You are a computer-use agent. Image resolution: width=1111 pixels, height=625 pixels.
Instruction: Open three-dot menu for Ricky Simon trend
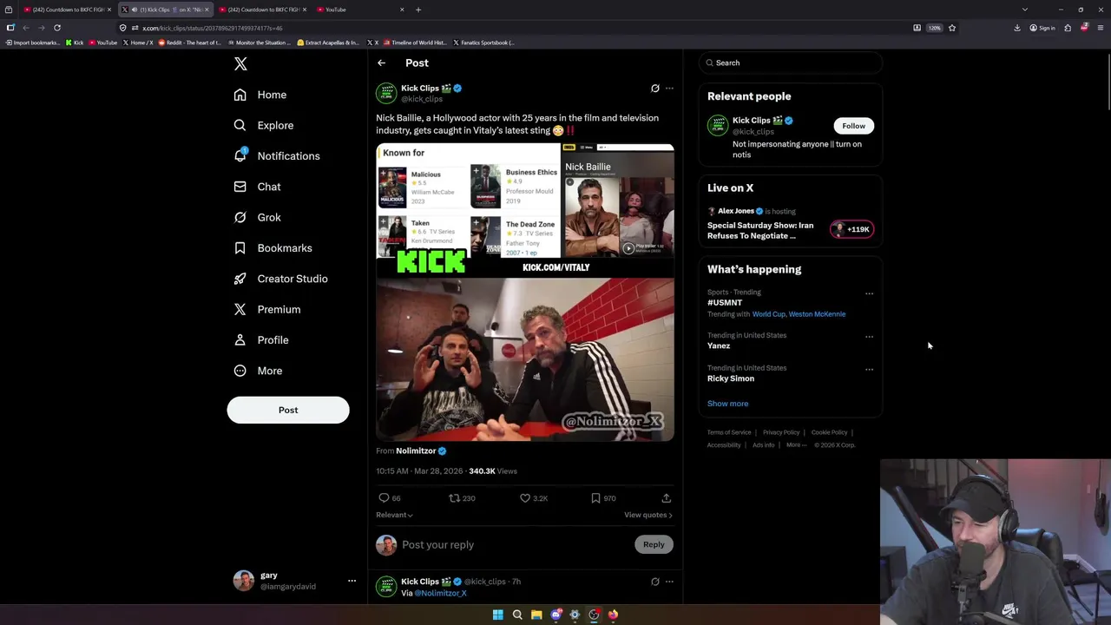[869, 370]
